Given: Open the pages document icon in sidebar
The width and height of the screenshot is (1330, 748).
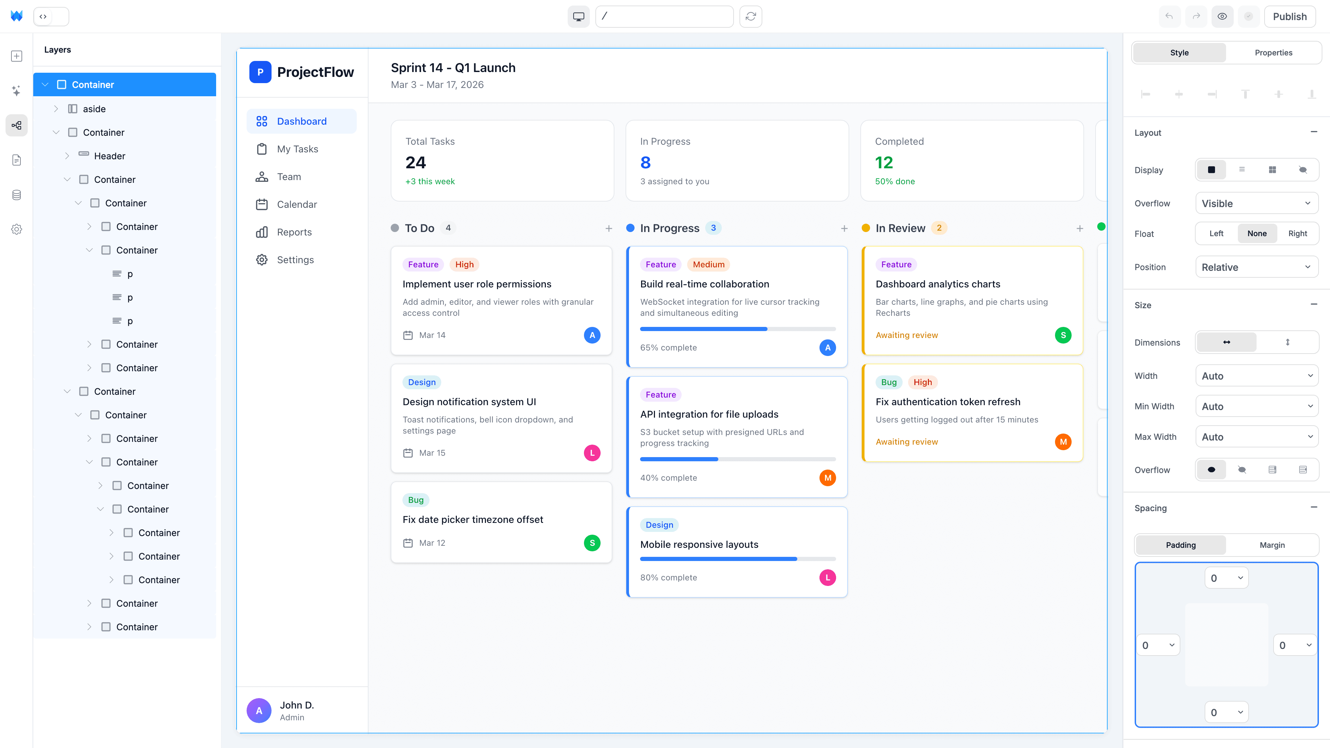Looking at the screenshot, I should click(x=17, y=160).
